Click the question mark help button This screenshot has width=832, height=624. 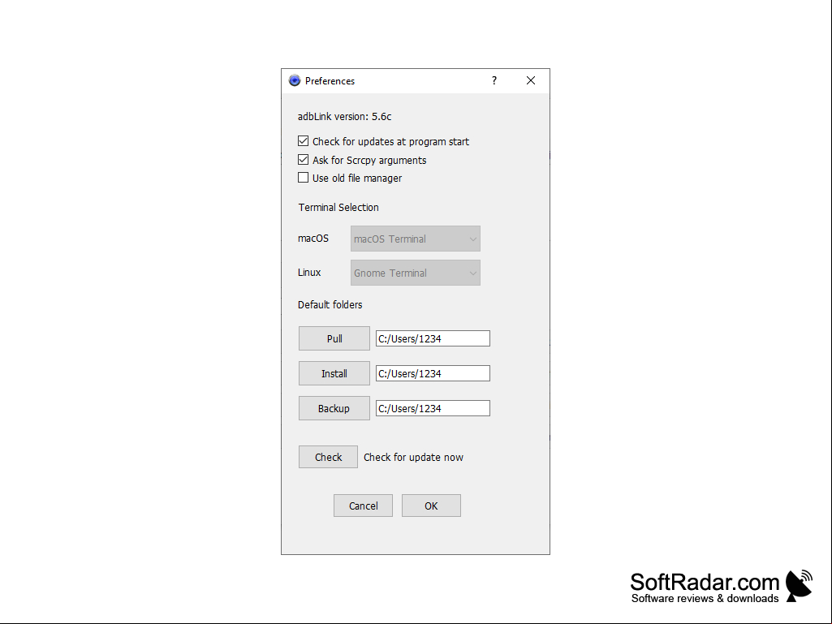(494, 80)
